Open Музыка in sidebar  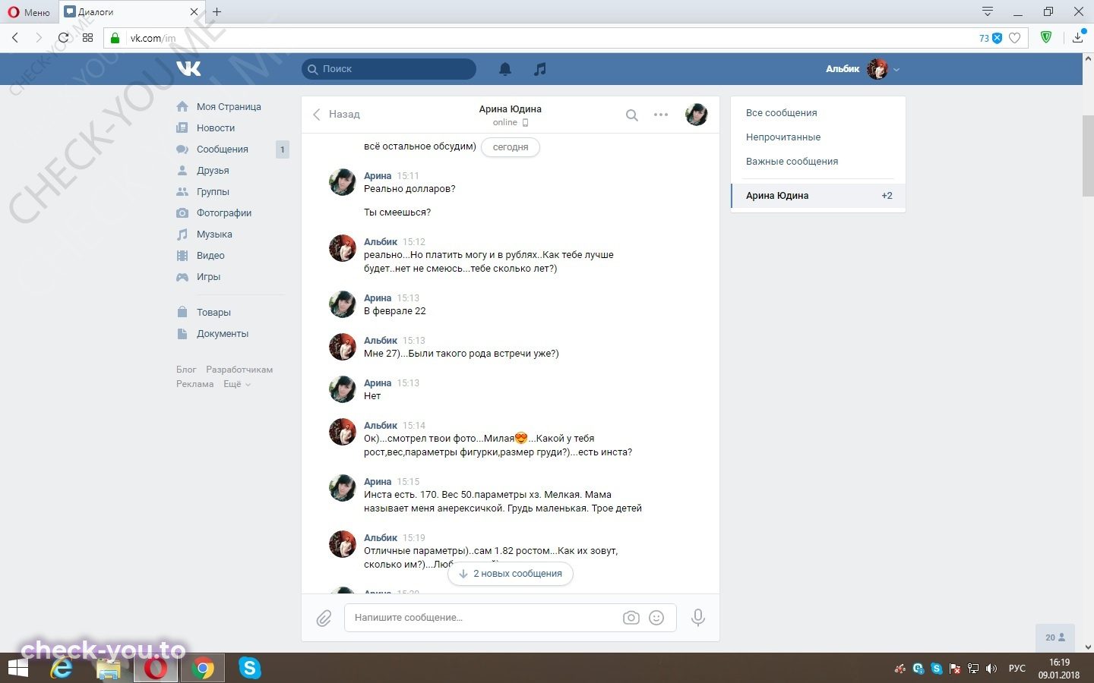pos(214,234)
